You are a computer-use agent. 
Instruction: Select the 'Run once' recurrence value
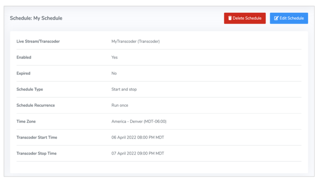pos(120,105)
